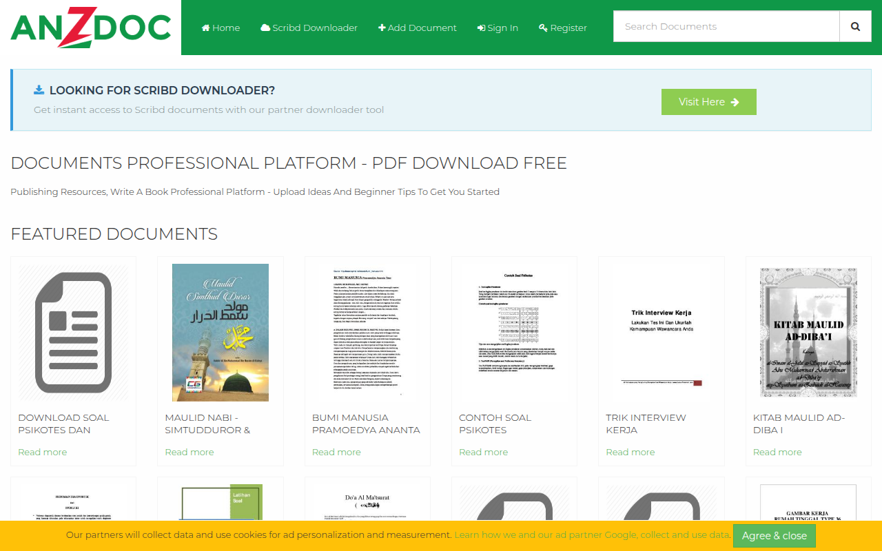
Task: Click the CONTOH SOAL PSIKOTES title
Action: pos(495,424)
